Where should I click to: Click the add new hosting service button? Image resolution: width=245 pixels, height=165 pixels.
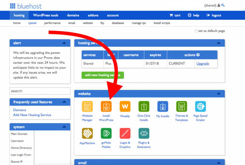103,75
